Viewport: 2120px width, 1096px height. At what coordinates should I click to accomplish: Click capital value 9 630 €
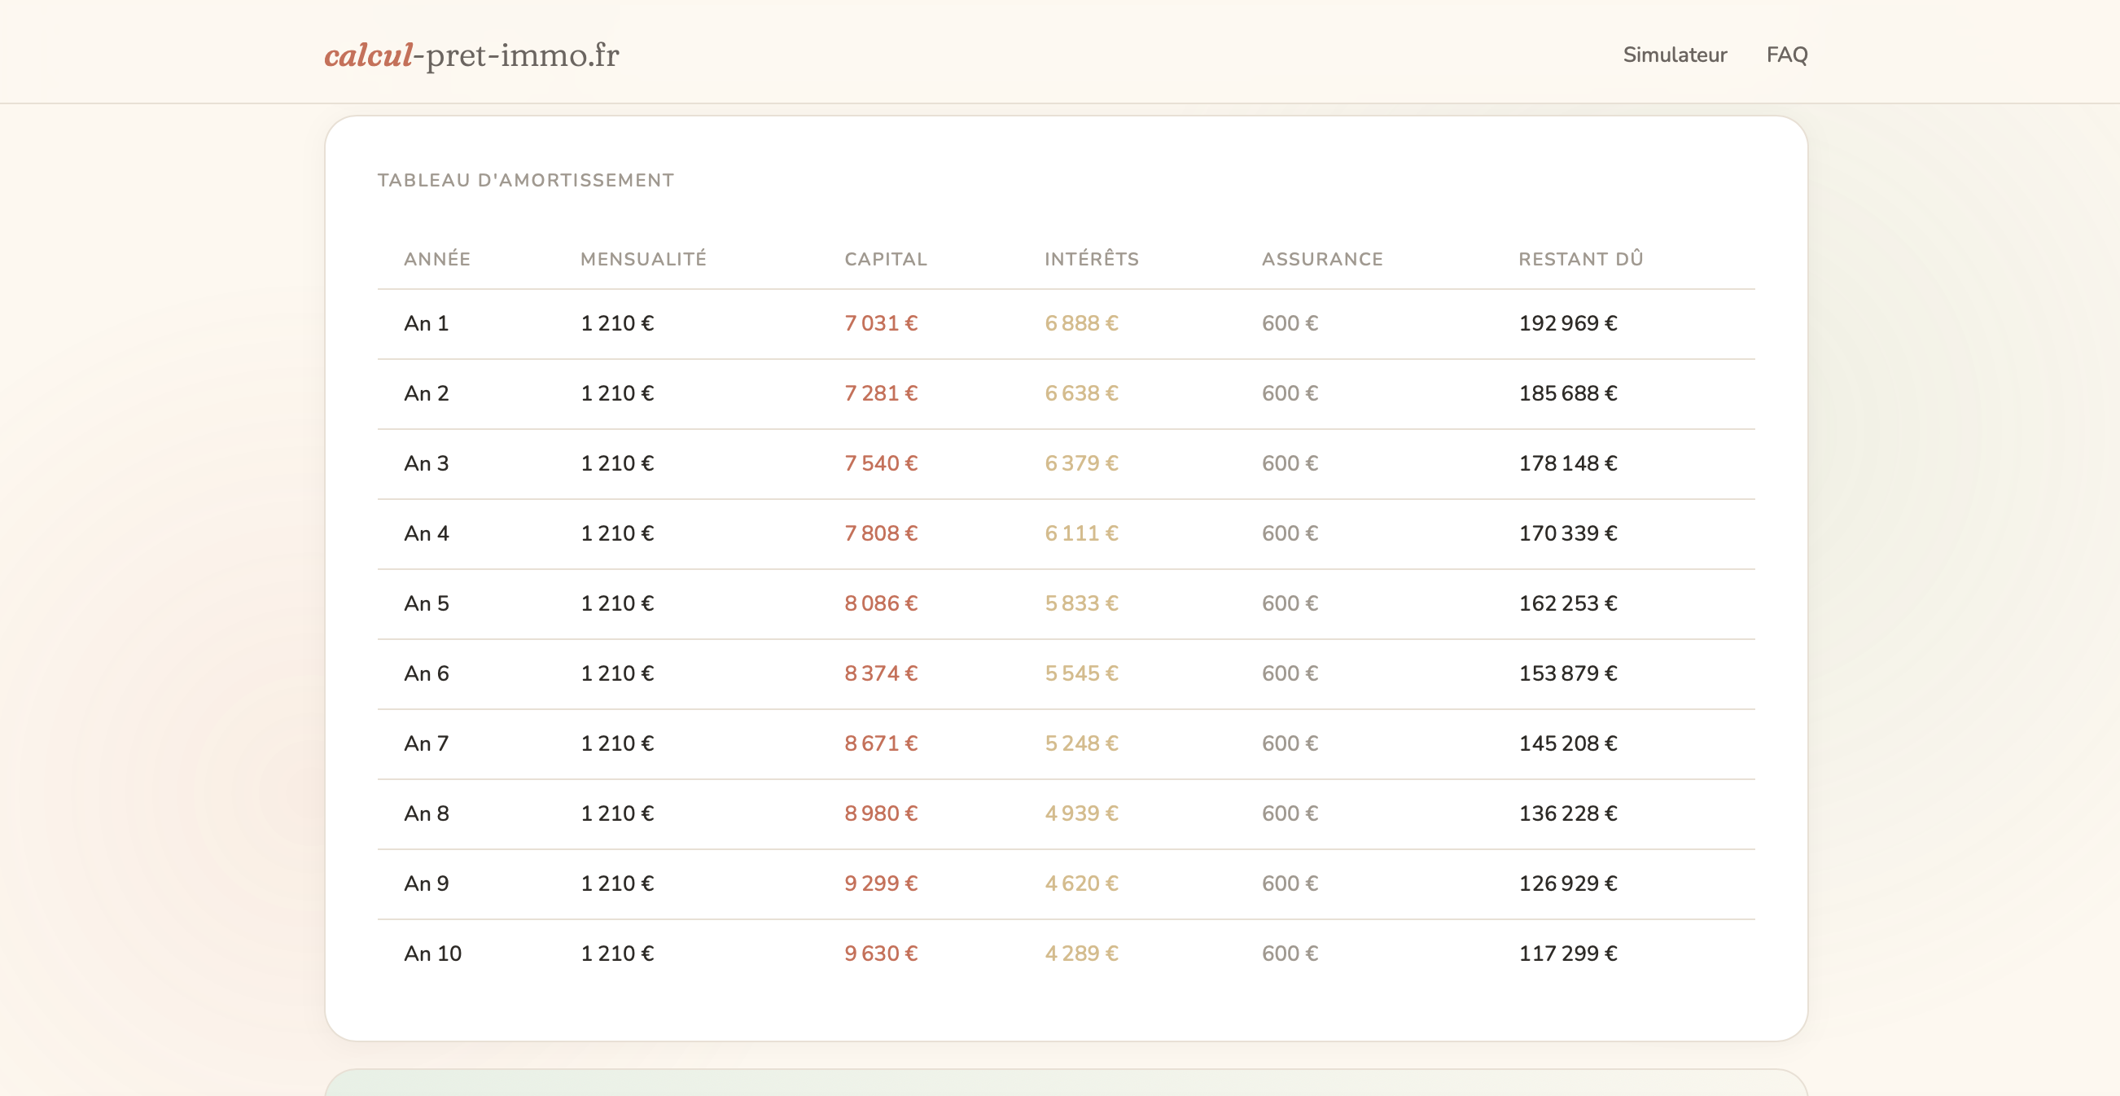(x=881, y=953)
